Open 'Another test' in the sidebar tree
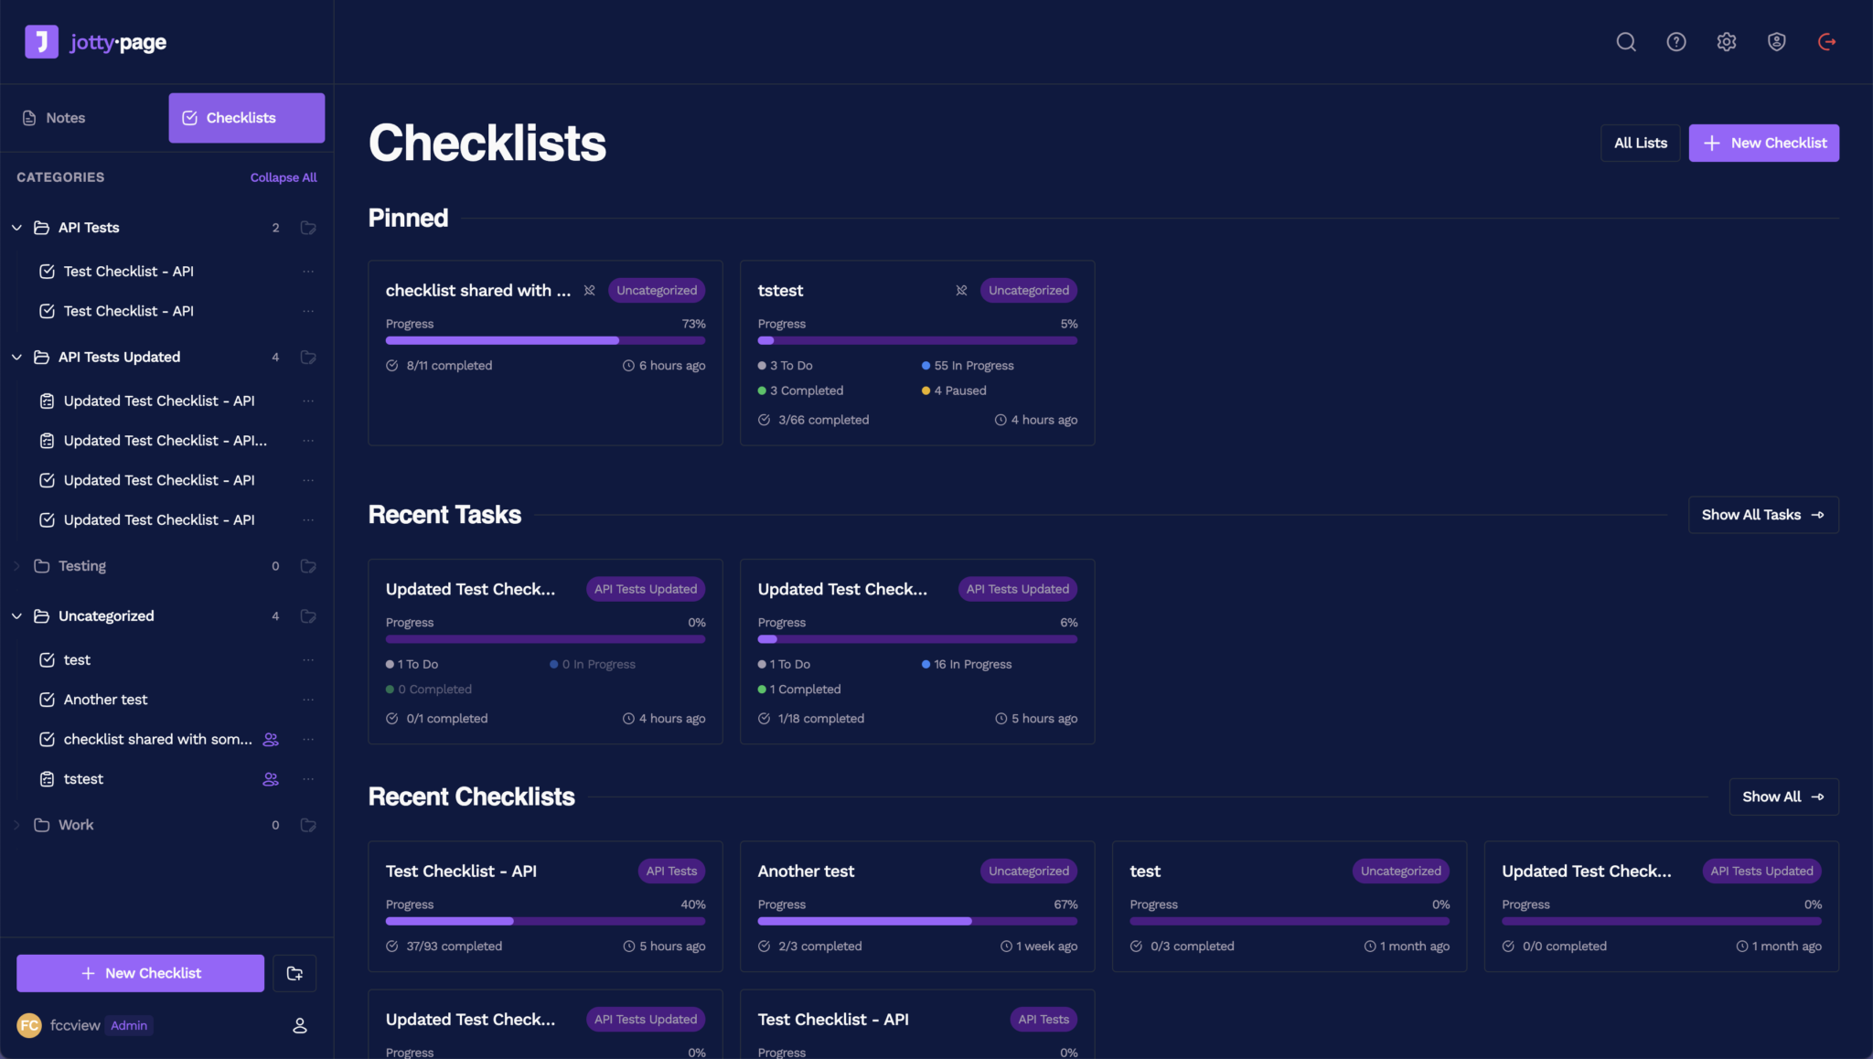 pyautogui.click(x=105, y=700)
